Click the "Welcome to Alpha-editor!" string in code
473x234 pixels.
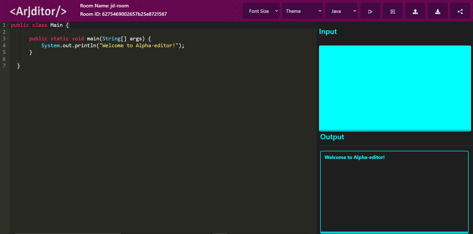pos(139,45)
